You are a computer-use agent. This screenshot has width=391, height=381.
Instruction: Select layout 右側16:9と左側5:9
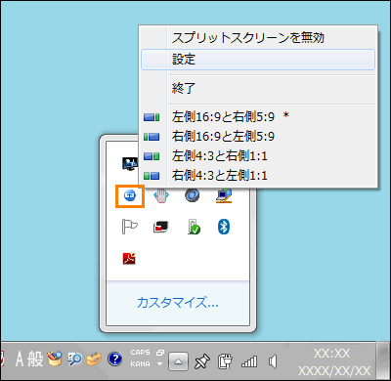[258, 136]
